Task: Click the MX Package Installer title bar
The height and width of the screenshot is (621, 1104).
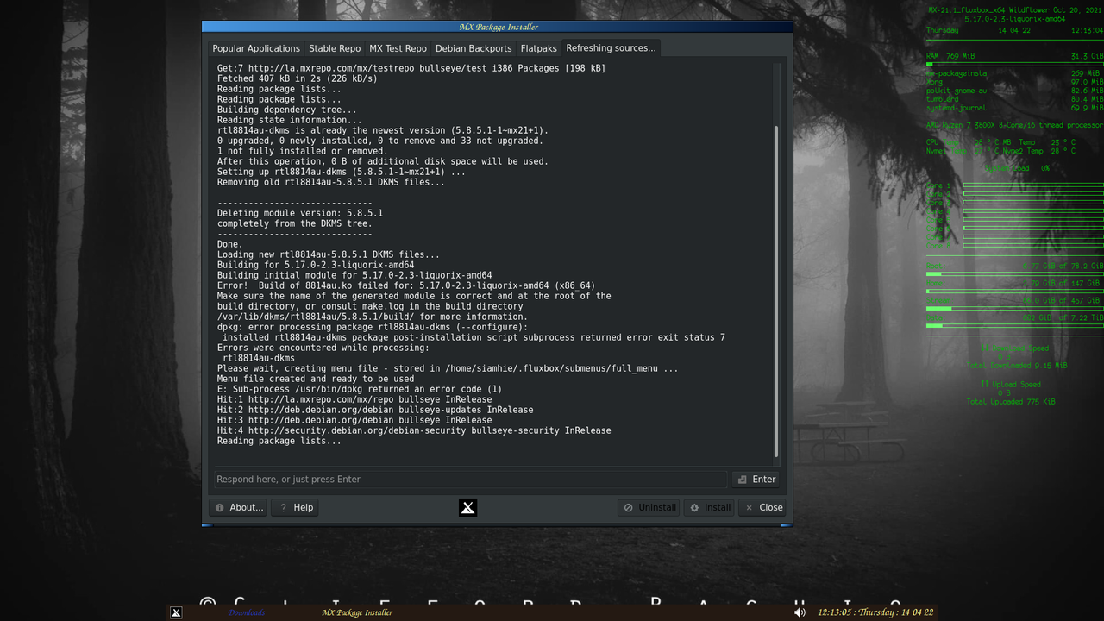Action: coord(497,27)
